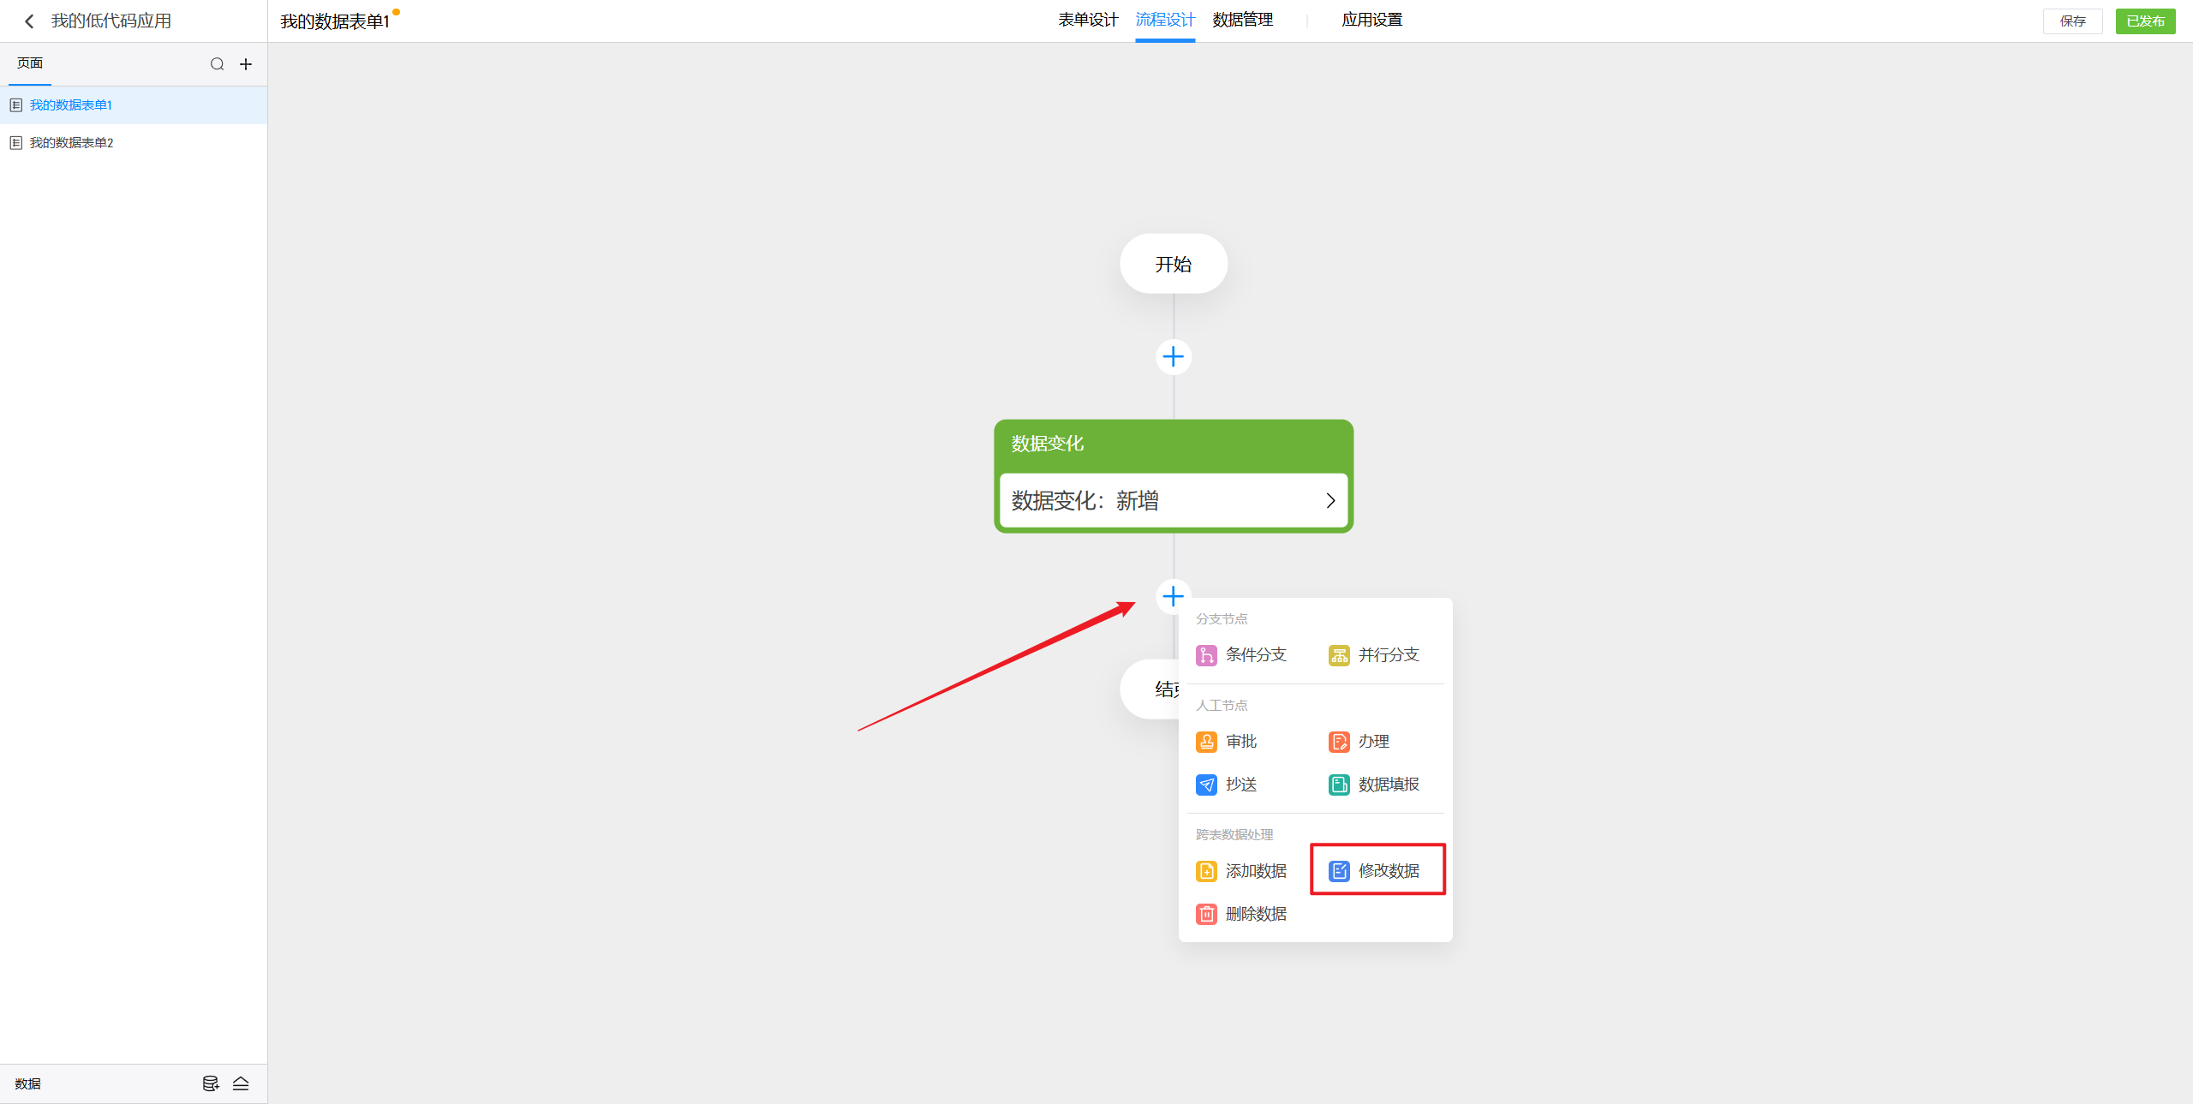Add a new page with the plus icon
Viewport: 2193px width, 1104px height.
tap(246, 64)
